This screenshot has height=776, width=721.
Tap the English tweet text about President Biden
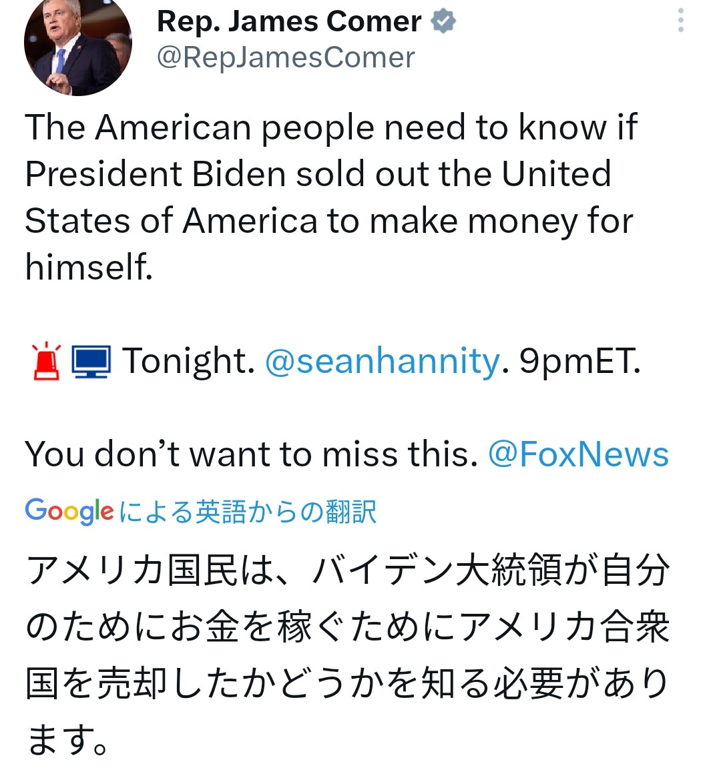point(331,196)
